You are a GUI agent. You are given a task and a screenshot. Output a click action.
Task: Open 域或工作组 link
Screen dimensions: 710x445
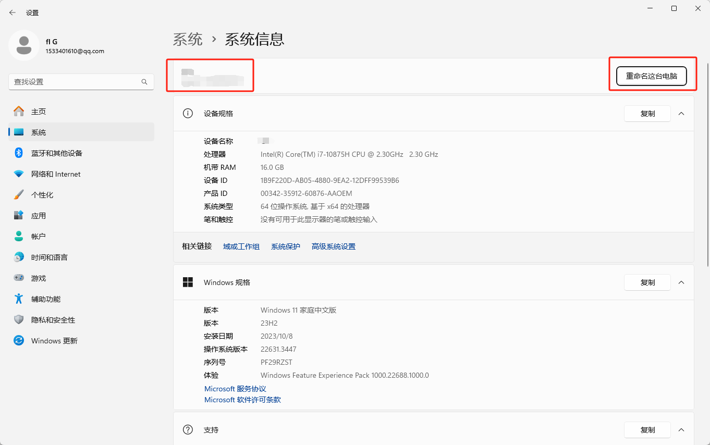241,246
